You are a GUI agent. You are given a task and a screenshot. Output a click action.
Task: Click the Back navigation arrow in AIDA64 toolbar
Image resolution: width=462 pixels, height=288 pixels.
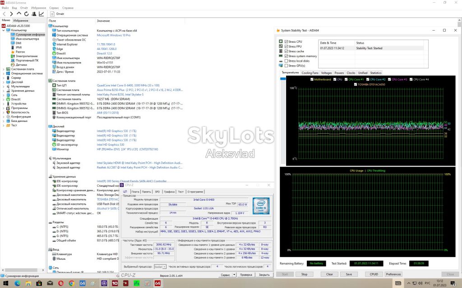pos(4,14)
